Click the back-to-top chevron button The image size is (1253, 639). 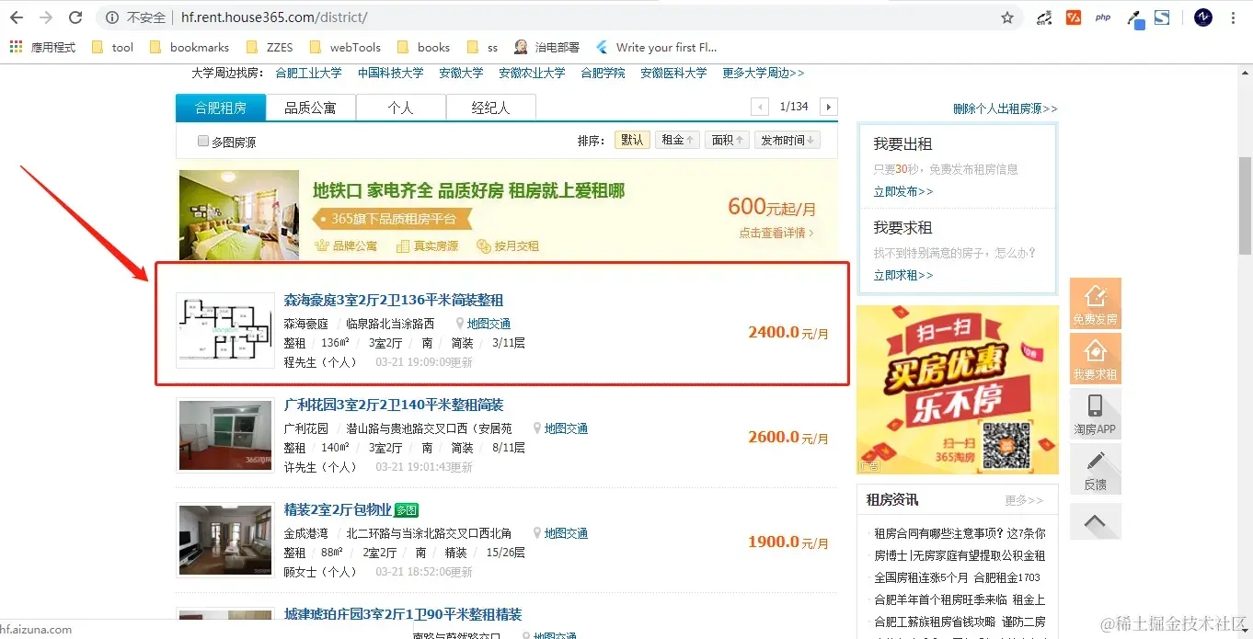(1095, 521)
